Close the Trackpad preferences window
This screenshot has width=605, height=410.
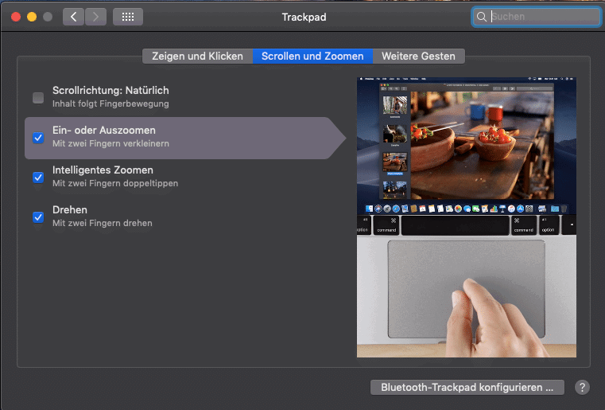[x=16, y=17]
